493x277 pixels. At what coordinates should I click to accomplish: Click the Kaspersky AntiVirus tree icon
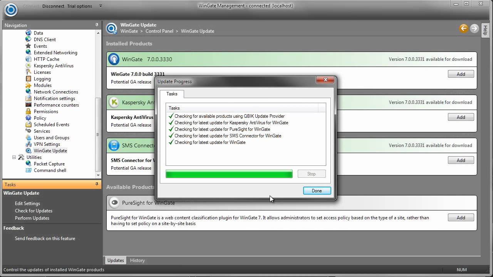(x=29, y=66)
